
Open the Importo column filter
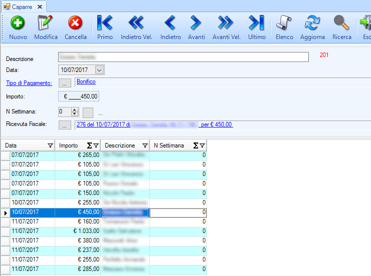(x=96, y=145)
